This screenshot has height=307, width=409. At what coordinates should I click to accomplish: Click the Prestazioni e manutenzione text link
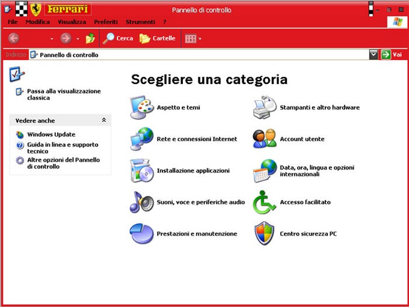tap(197, 234)
